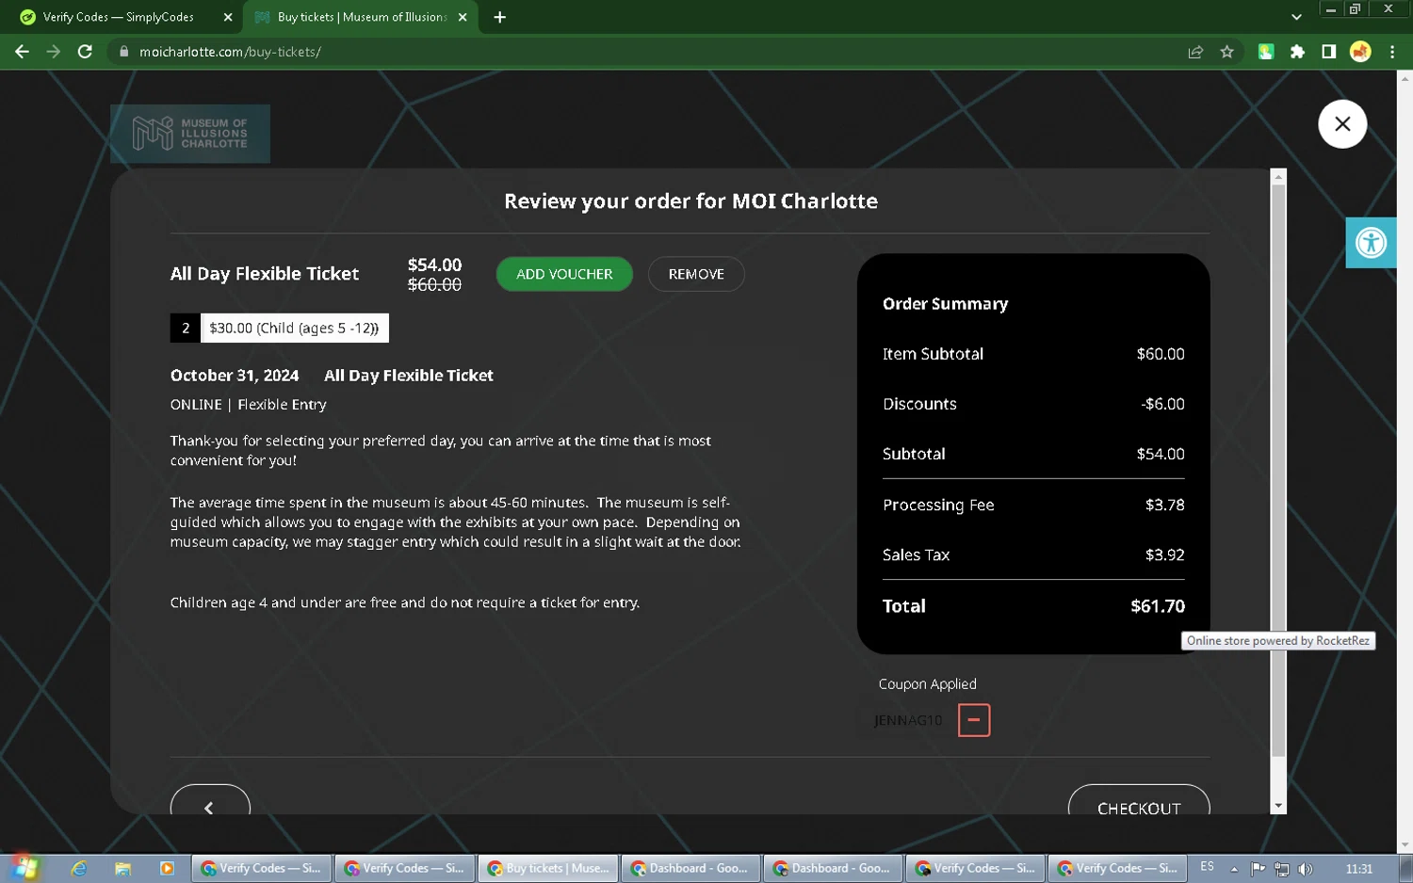Open Chrome three-dot menu
The image size is (1413, 883).
(1392, 52)
